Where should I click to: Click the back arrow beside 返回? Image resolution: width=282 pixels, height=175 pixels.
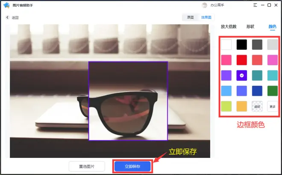click(7, 17)
